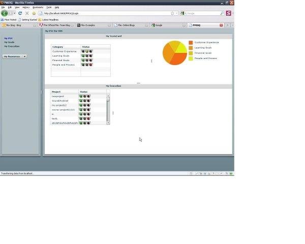The width and height of the screenshot is (305, 244).
Task: Click the yellow pie chart slice
Action: [181, 48]
